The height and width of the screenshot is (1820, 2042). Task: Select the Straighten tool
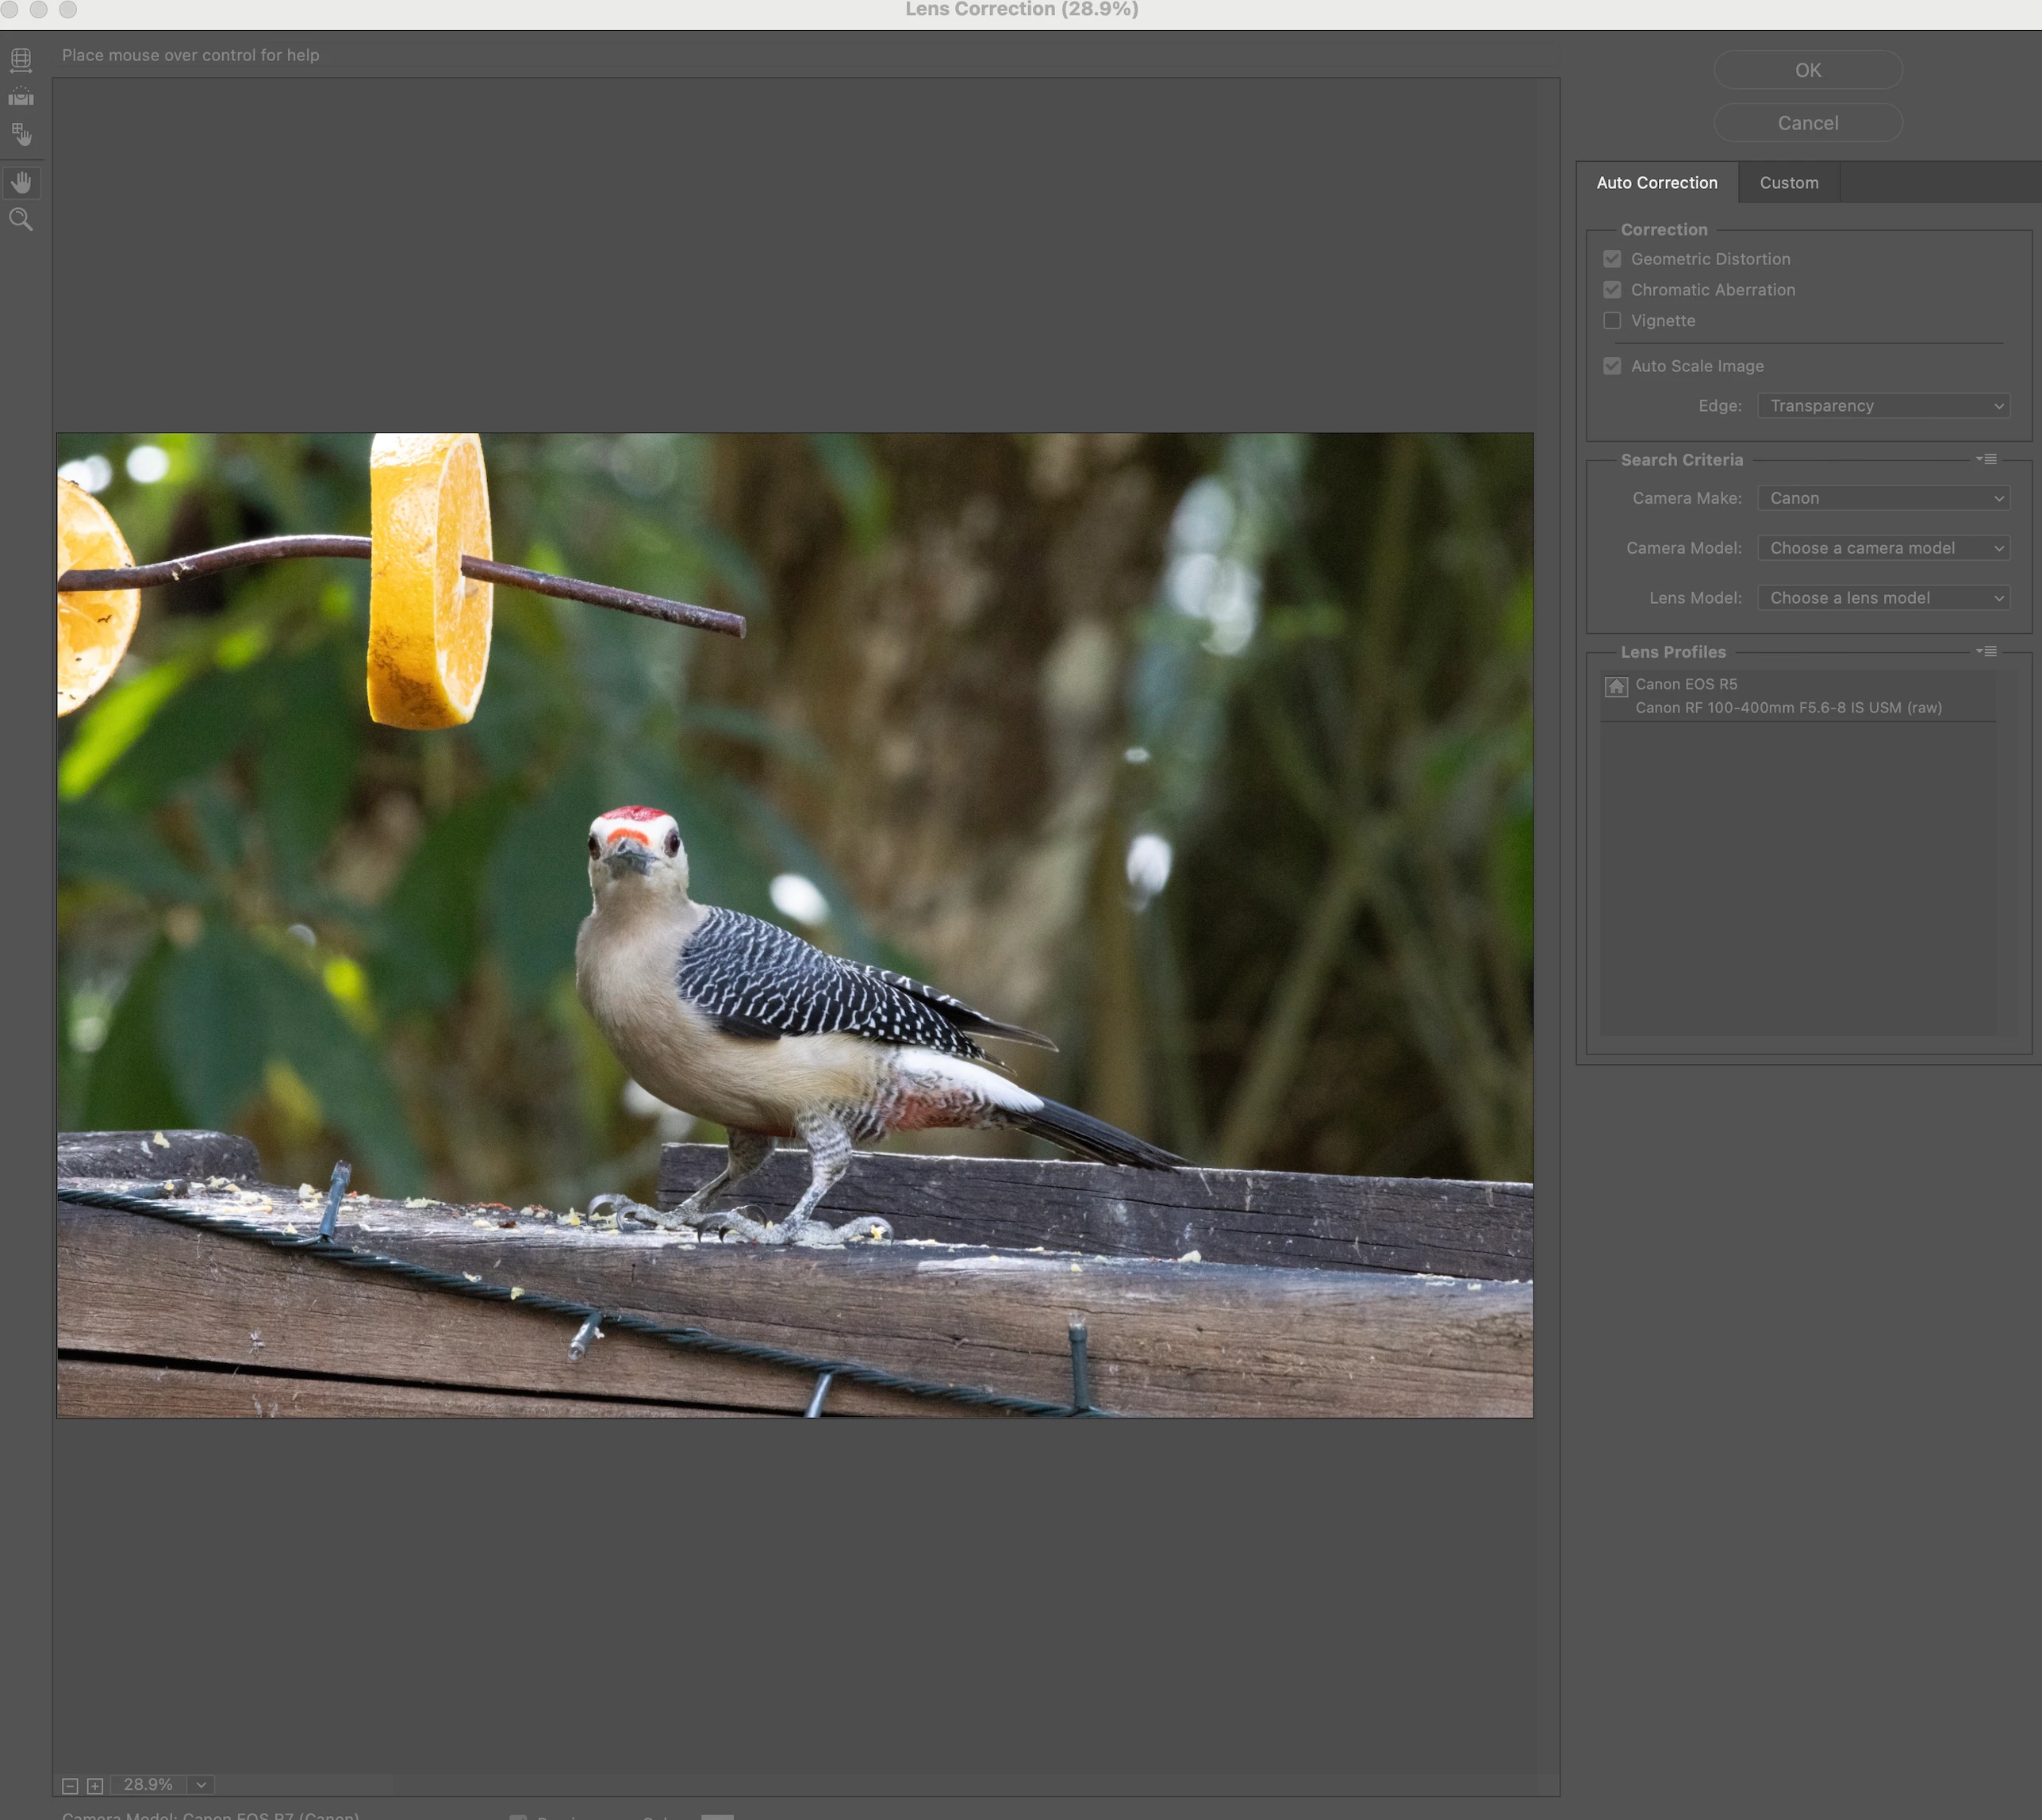coord(21,97)
